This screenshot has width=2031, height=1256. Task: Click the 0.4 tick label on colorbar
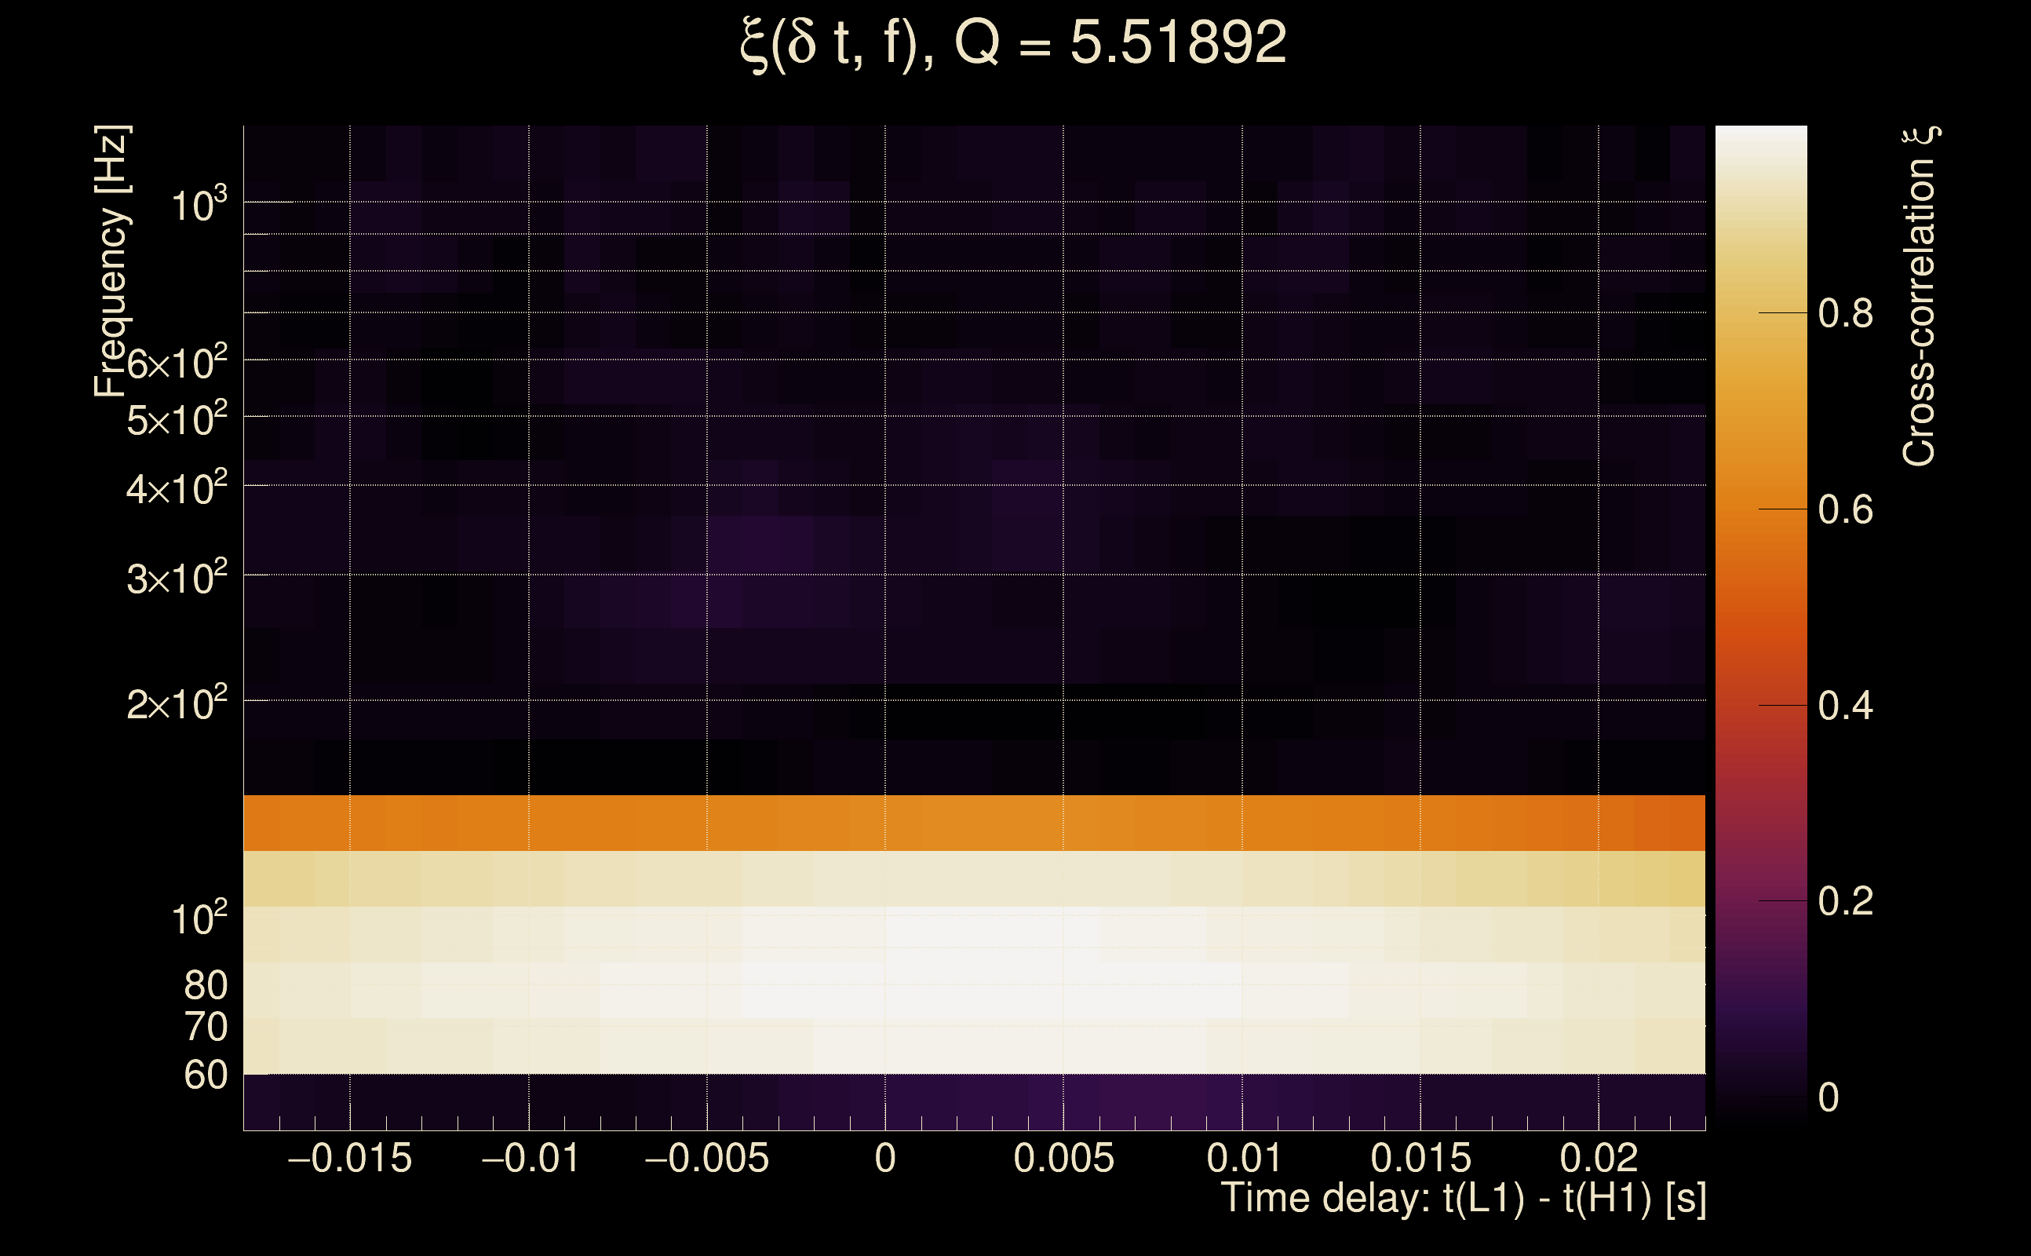click(1845, 706)
